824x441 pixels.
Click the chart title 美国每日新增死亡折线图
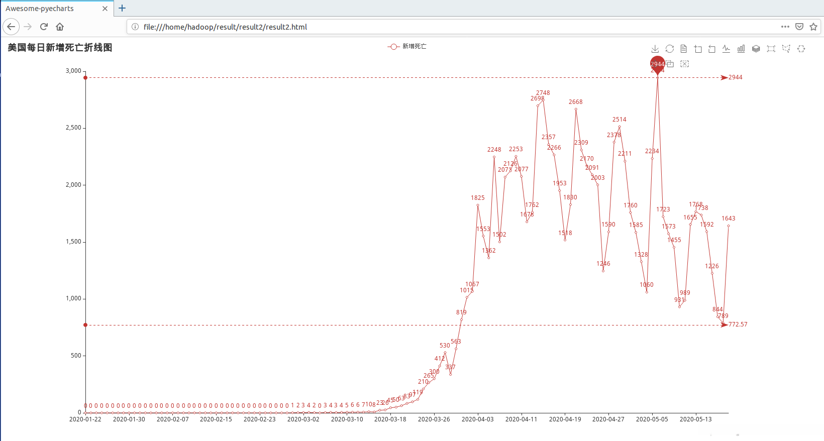(x=60, y=48)
